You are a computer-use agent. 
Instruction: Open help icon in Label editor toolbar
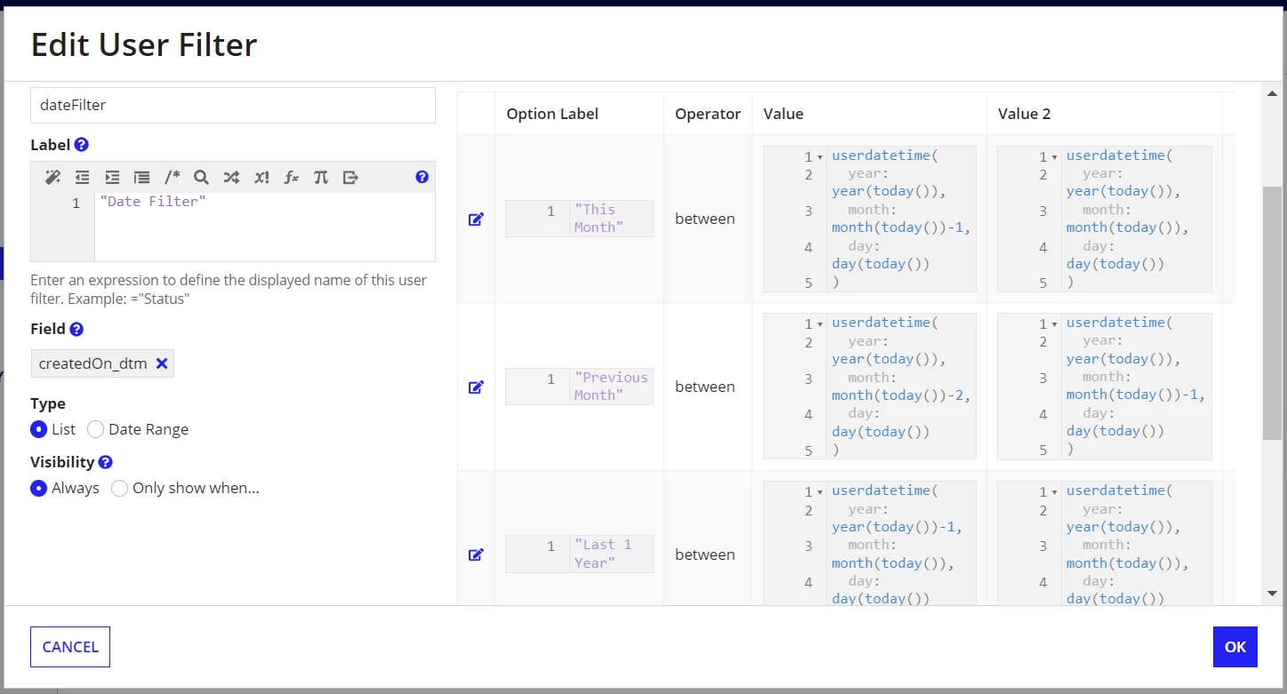click(422, 177)
